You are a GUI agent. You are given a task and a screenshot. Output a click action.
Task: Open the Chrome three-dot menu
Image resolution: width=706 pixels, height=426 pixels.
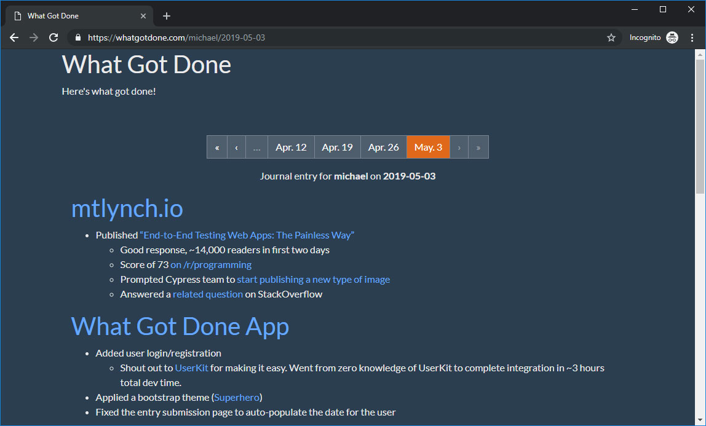click(692, 37)
